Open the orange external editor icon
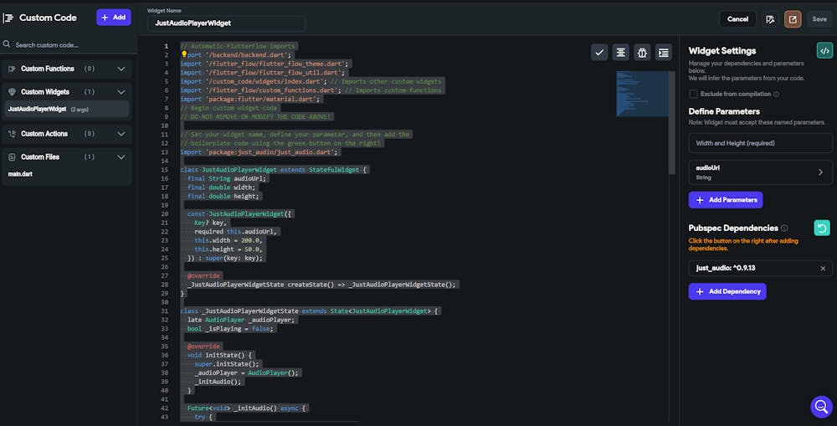 [x=792, y=18]
